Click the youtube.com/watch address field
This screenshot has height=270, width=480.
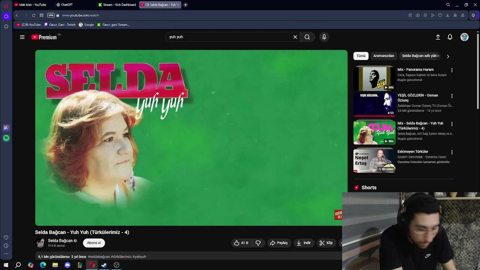coord(80,15)
